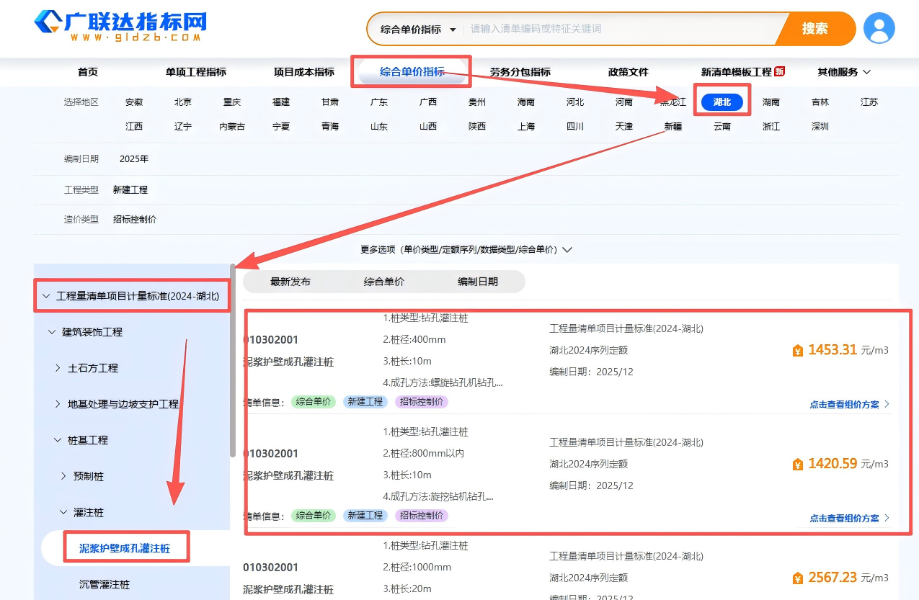Sort results by 最新发布
This screenshot has height=600, width=919.
[x=290, y=282]
